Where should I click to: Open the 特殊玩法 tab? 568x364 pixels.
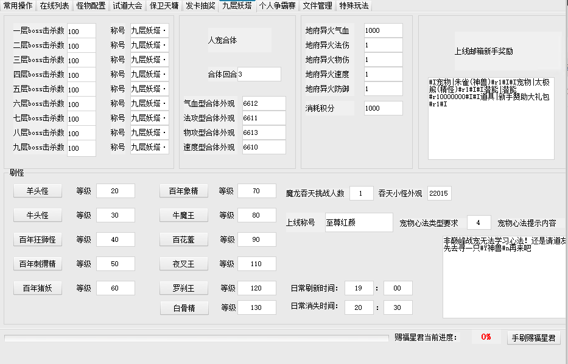coord(354,6)
